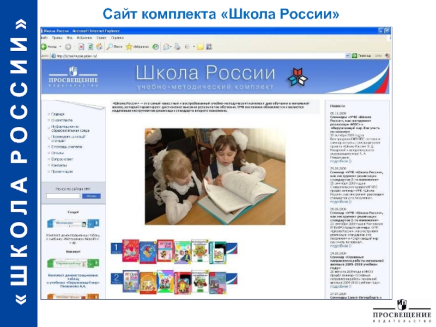Open the Вопрос-ответ navigation link
Image resolution: width=436 pixels, height=327 pixels.
(x=62, y=159)
